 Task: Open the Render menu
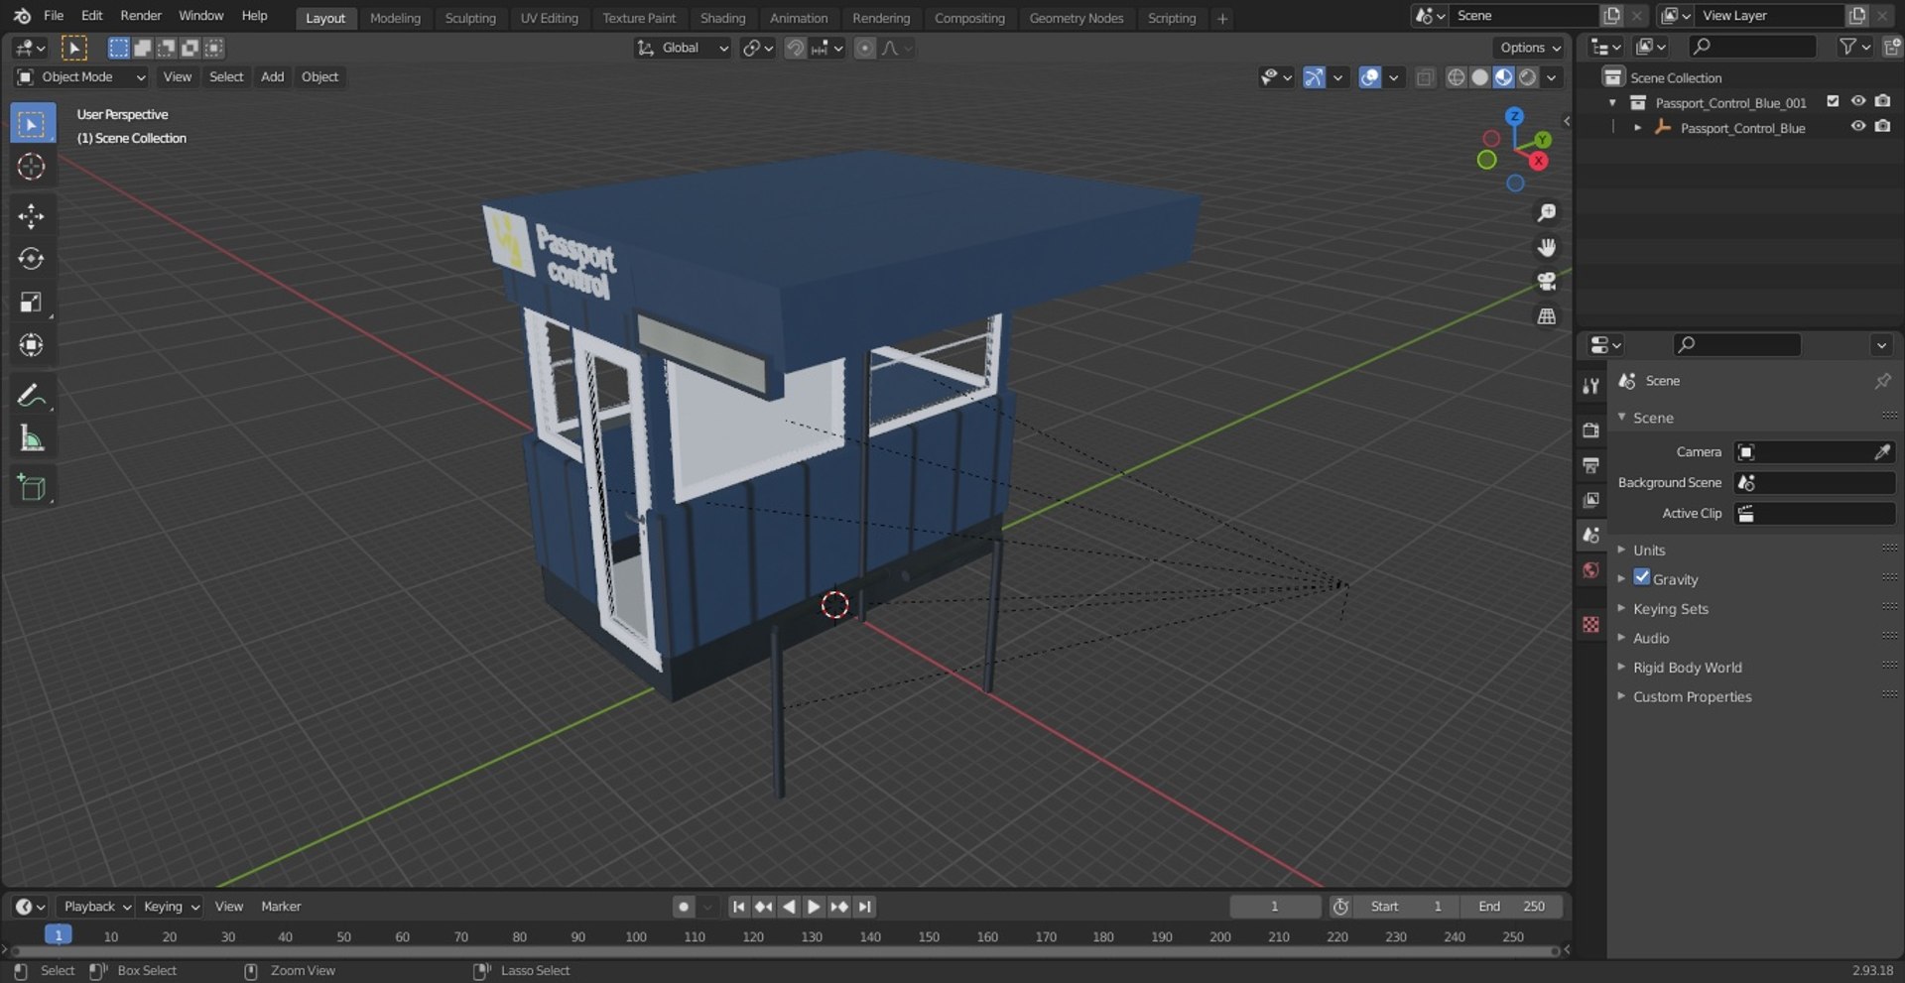coord(141,16)
